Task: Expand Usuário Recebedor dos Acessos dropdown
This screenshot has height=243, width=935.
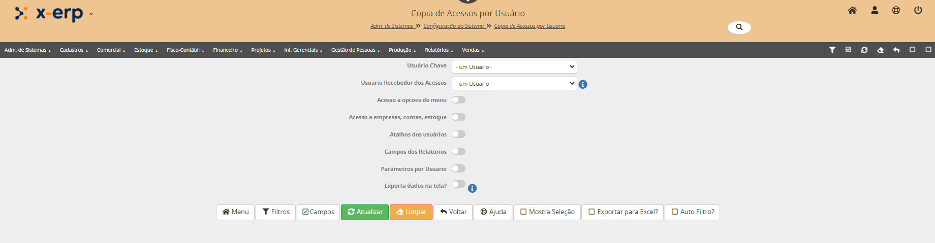Action: 514,84
